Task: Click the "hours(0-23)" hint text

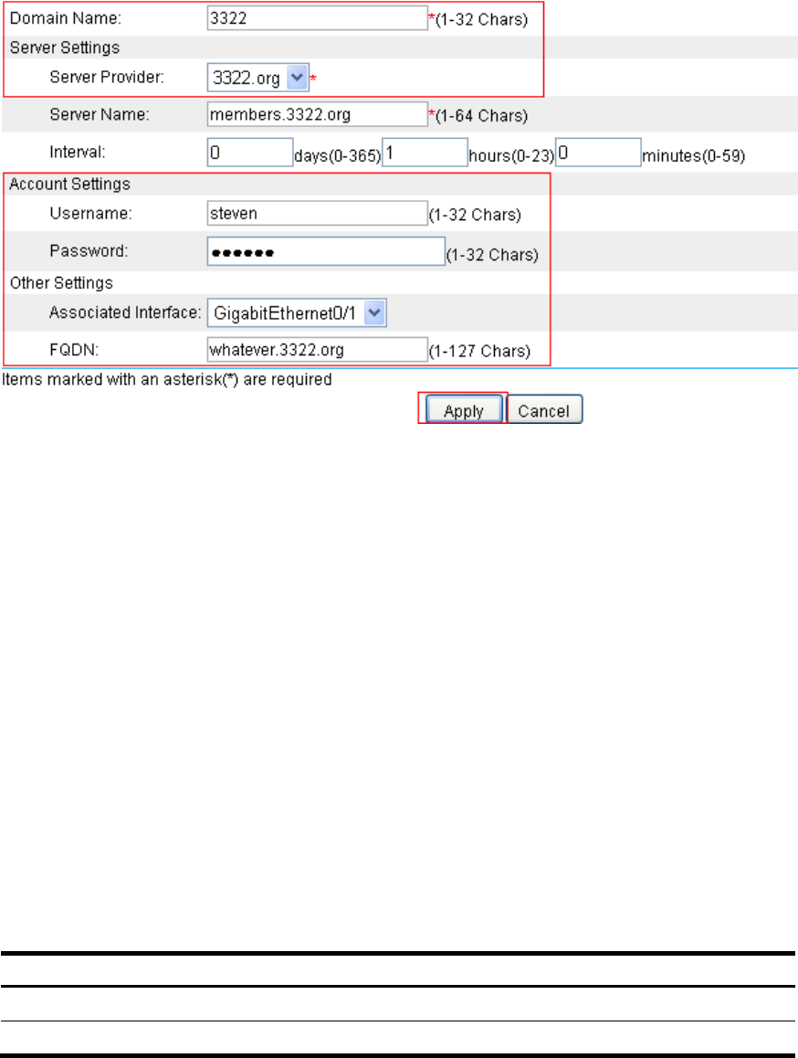Action: (x=511, y=156)
